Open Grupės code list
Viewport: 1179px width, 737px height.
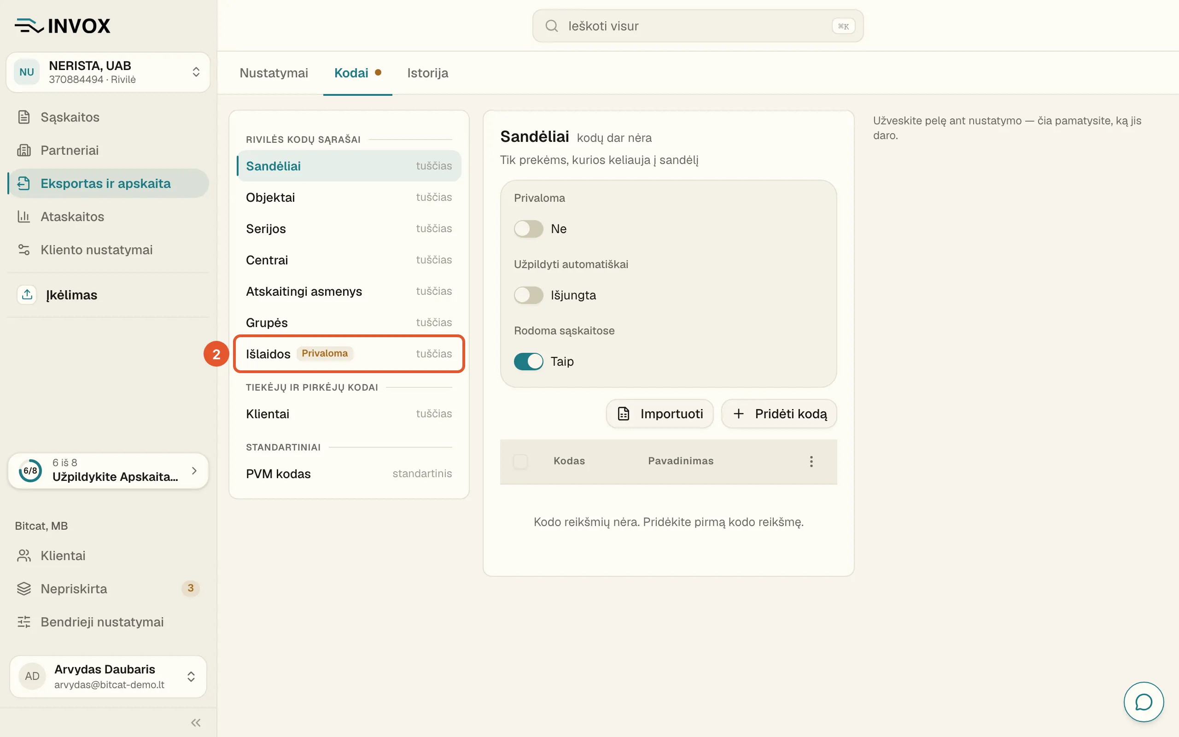(x=349, y=323)
